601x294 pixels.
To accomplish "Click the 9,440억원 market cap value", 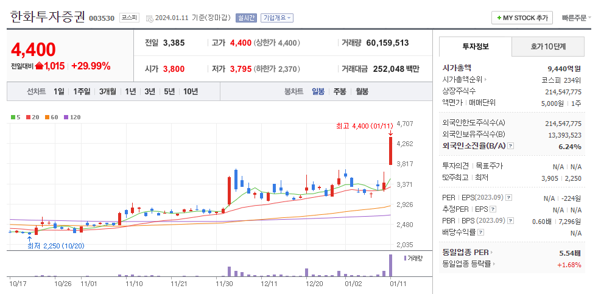I will [x=564, y=69].
